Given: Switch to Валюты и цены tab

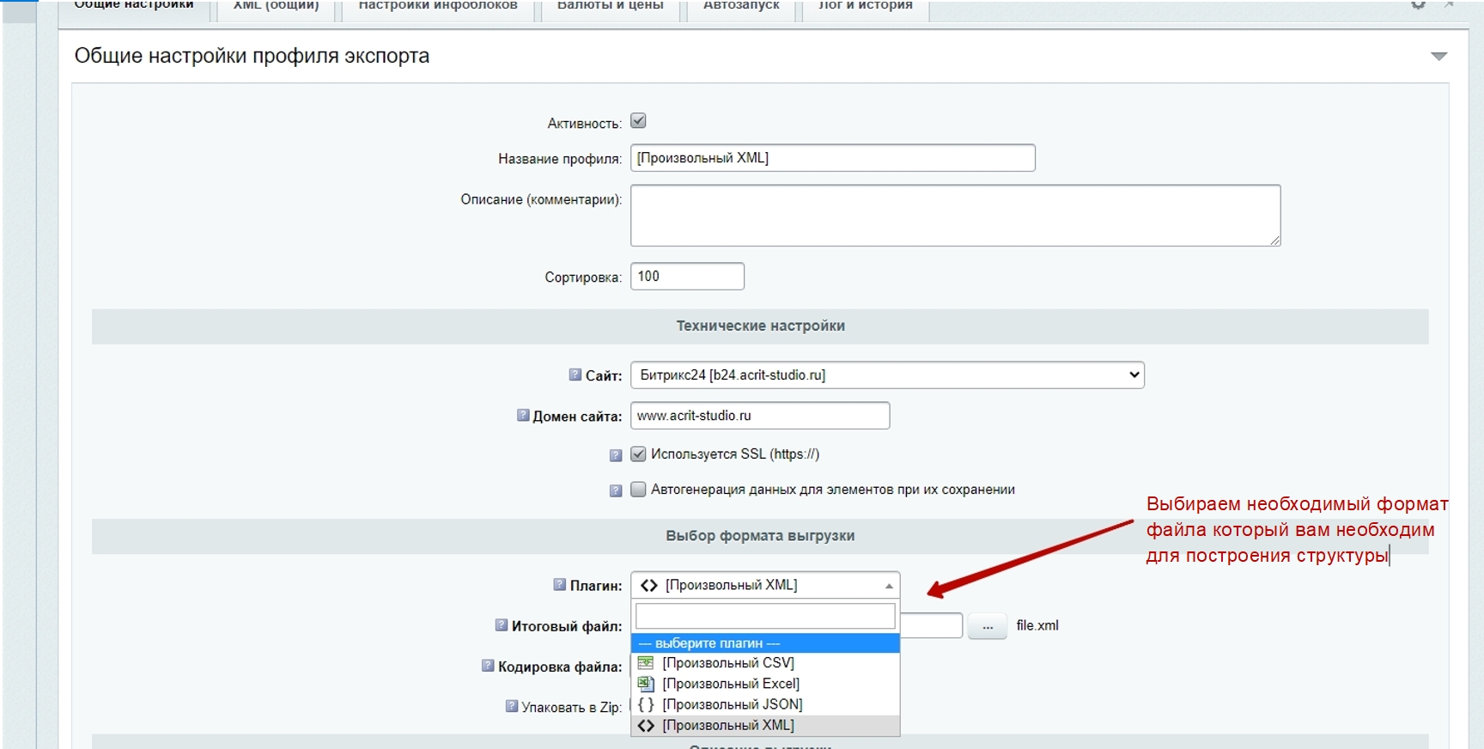Looking at the screenshot, I should 610,7.
